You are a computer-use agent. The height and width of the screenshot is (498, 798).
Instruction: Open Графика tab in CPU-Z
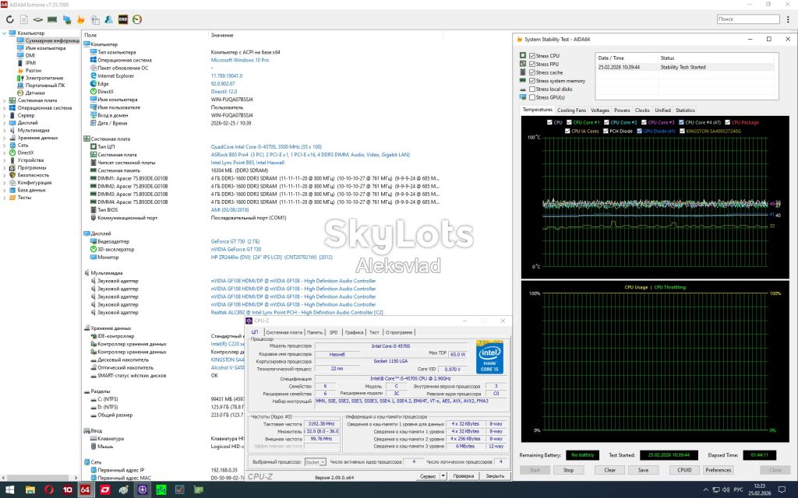[354, 332]
